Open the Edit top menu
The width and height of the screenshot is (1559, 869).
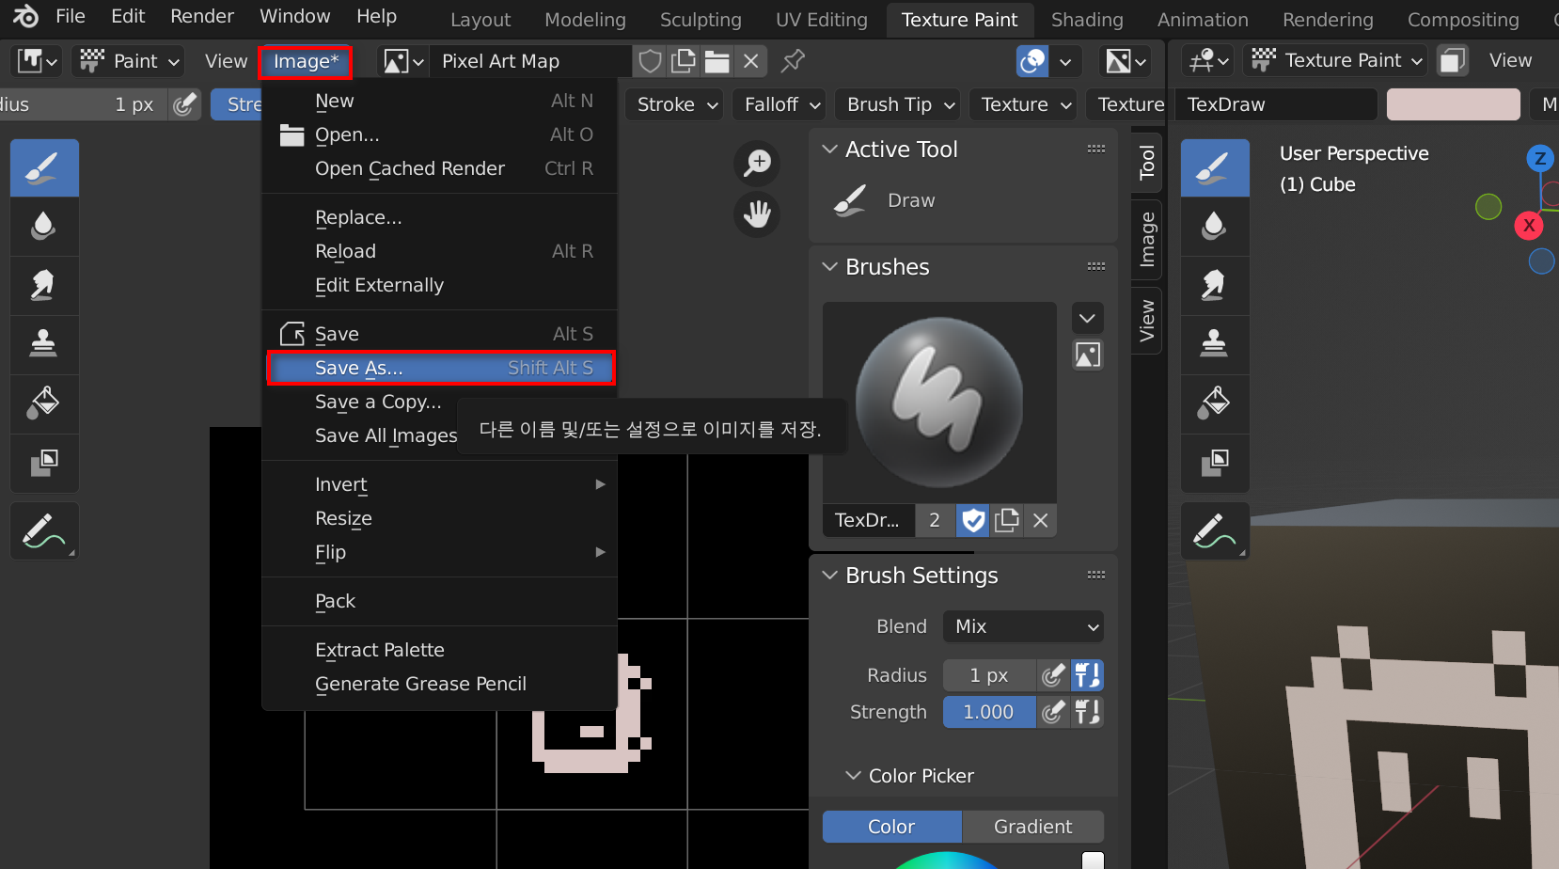128,16
